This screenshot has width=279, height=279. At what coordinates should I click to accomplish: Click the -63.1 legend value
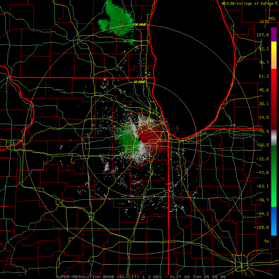click(x=263, y=186)
